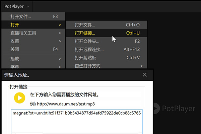
Task: Close the 请输入地址 dialog
Action: [x=145, y=75]
